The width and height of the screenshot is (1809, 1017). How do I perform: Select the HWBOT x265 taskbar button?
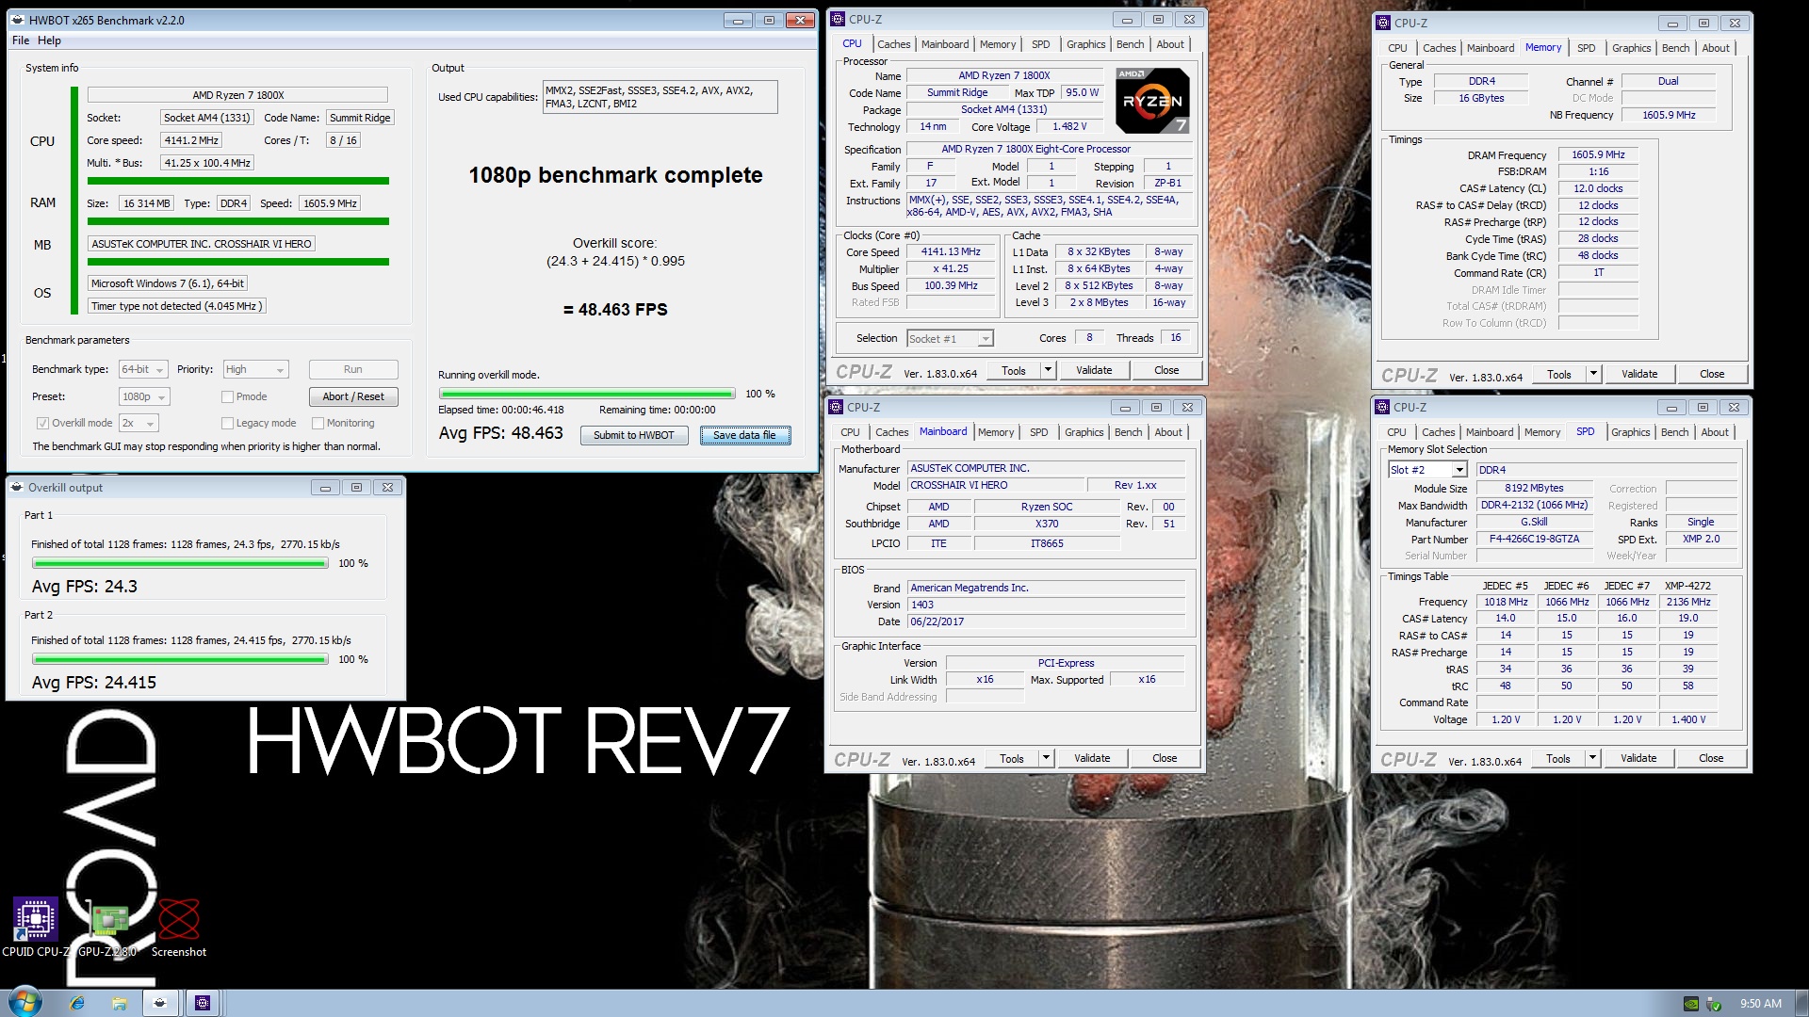click(x=160, y=1003)
